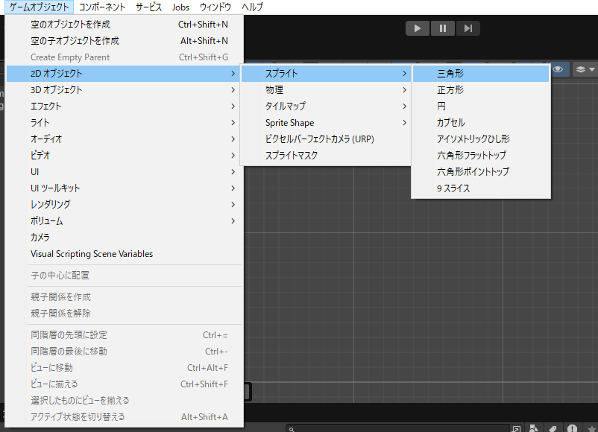Open the ボリューム submenu
Screen dimensions: 598x432
(124, 221)
